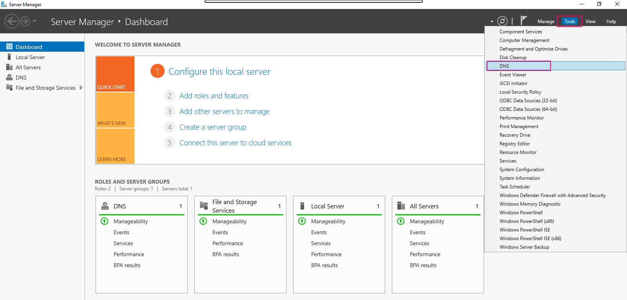Click Connect this server to cloud services
The height and width of the screenshot is (300, 627).
[235, 143]
